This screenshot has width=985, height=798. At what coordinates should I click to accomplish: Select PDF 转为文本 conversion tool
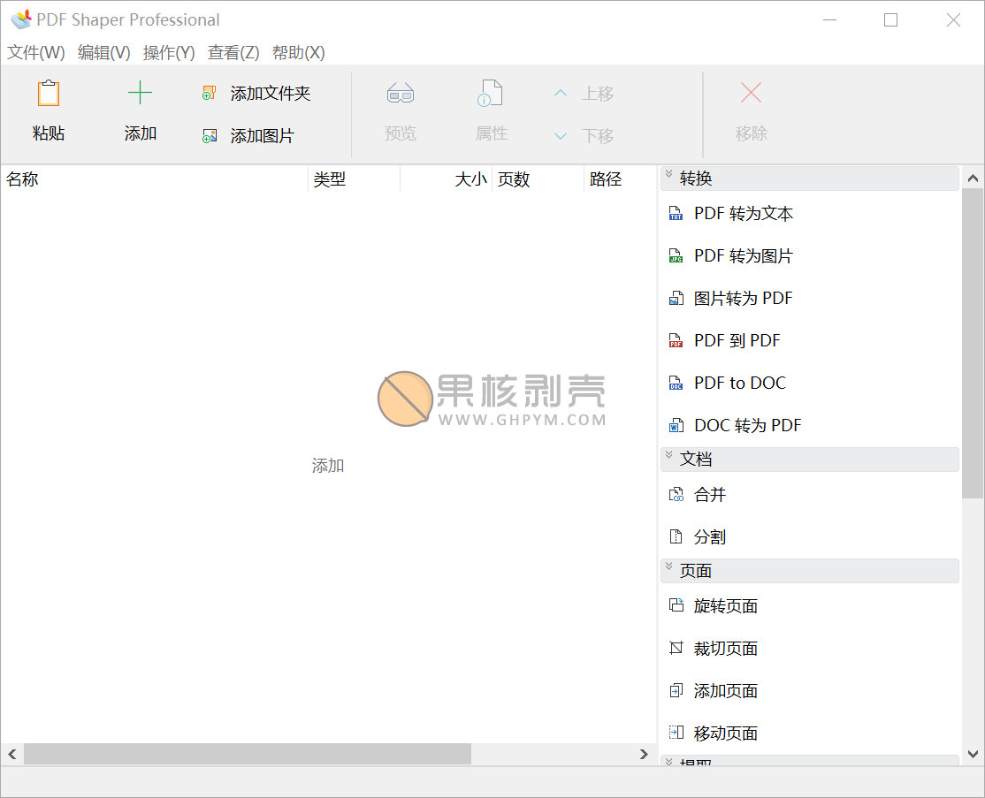pyautogui.click(x=743, y=213)
